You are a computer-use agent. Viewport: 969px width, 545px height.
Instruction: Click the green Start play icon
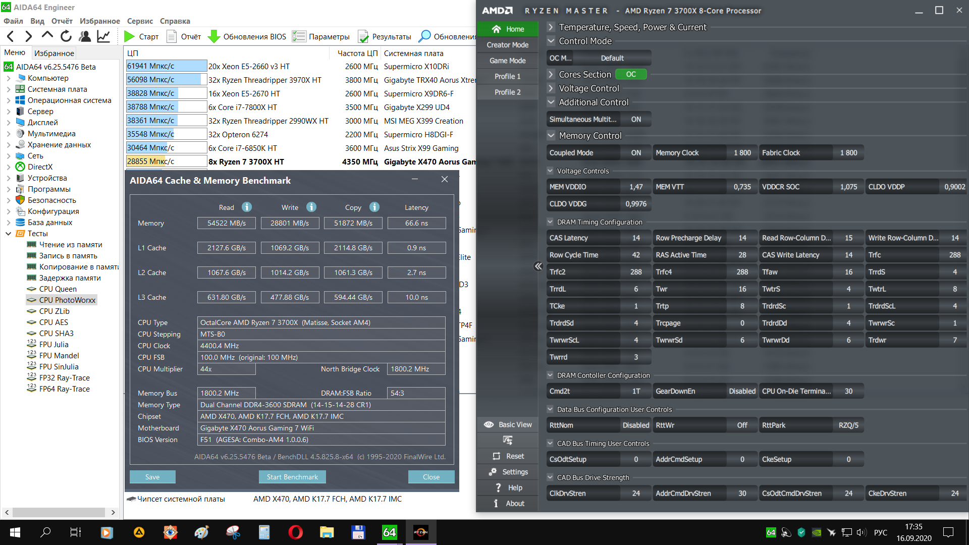pos(129,36)
